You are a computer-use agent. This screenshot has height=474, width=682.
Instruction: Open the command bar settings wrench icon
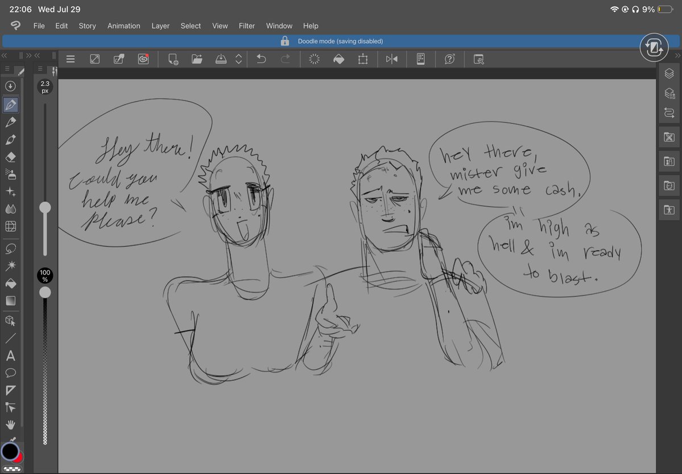tap(478, 59)
